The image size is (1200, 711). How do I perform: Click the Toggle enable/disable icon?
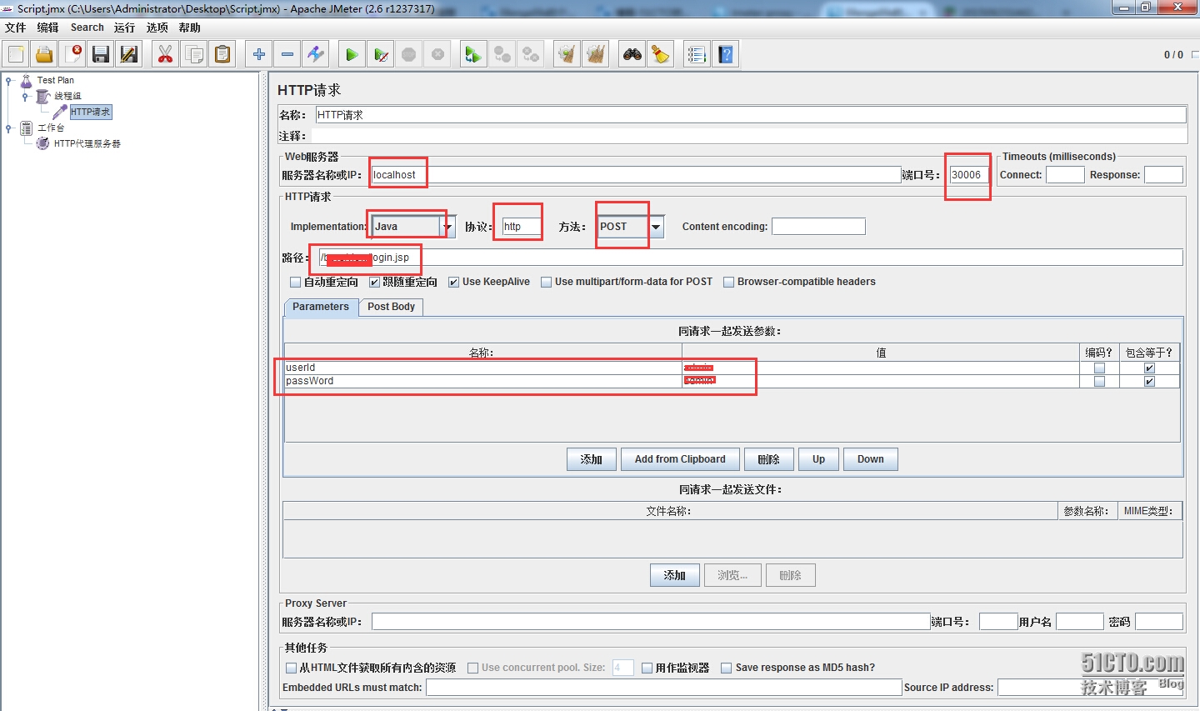316,54
